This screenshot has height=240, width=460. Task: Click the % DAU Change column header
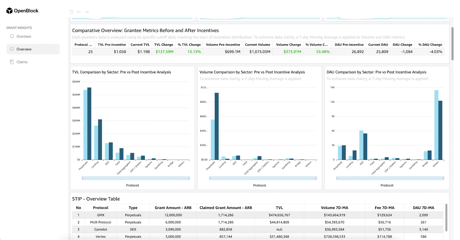point(430,45)
